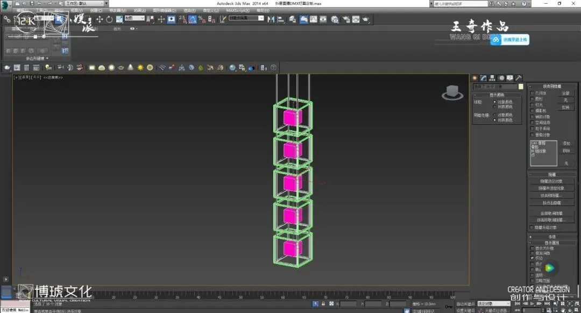Screen dimensions: 581x313
Task: Open the 编辑(E) menu
Action: [22, 10]
